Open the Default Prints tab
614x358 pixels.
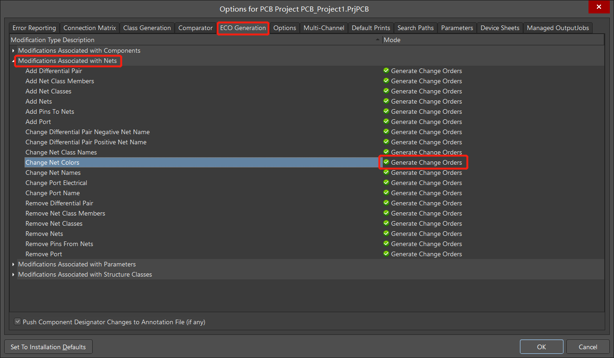(x=371, y=28)
